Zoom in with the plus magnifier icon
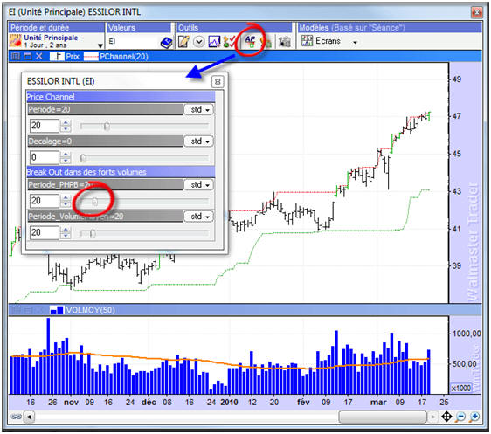 [x=474, y=417]
